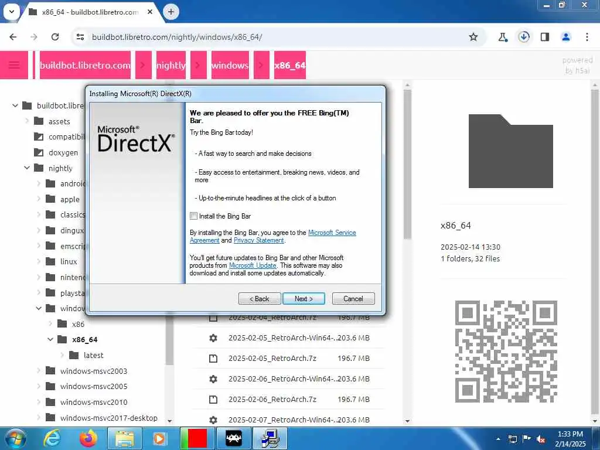Reload the buildbot page

tap(55, 37)
